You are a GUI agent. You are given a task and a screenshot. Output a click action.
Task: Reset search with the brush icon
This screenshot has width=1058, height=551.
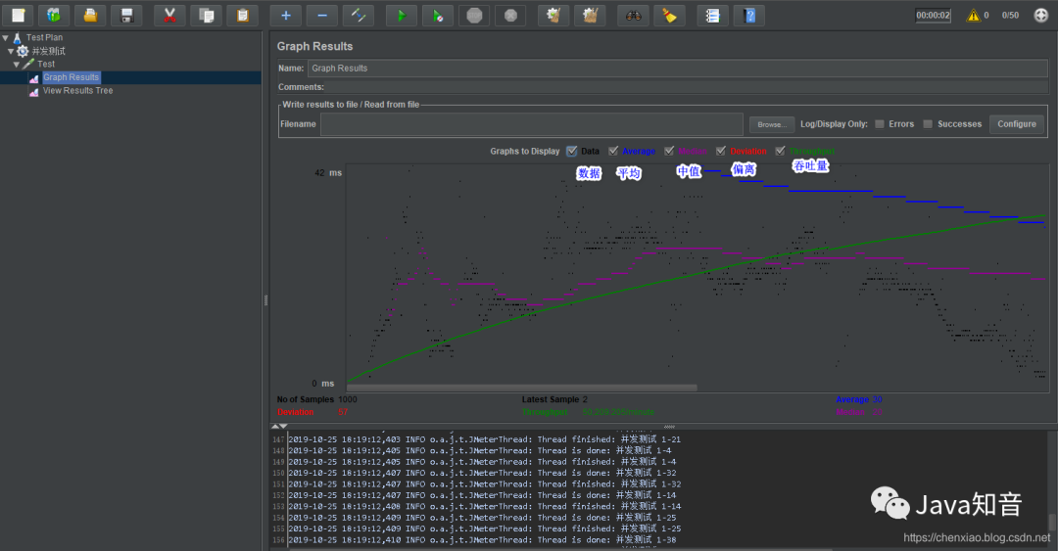[x=669, y=15]
